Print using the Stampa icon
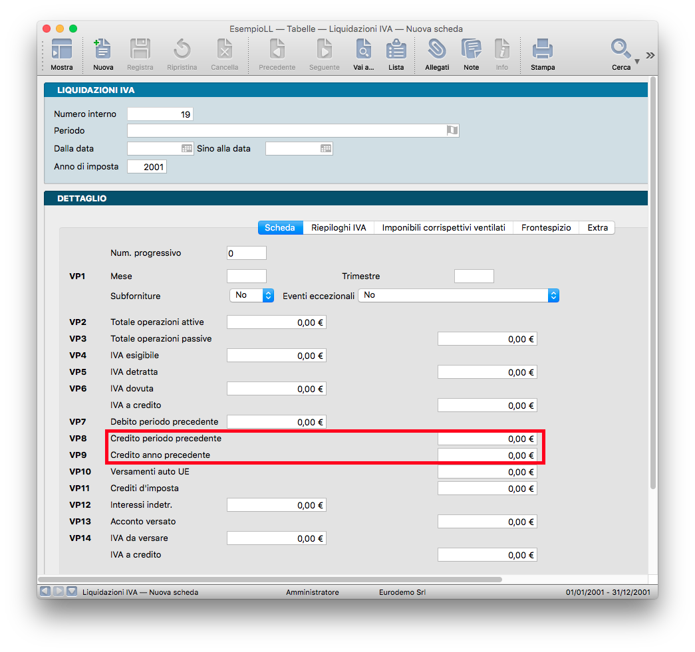The image size is (695, 652). tap(543, 50)
